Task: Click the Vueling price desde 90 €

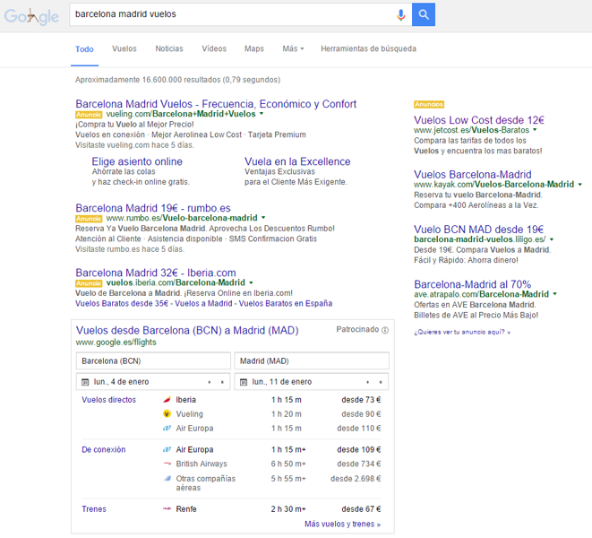Action: (361, 414)
